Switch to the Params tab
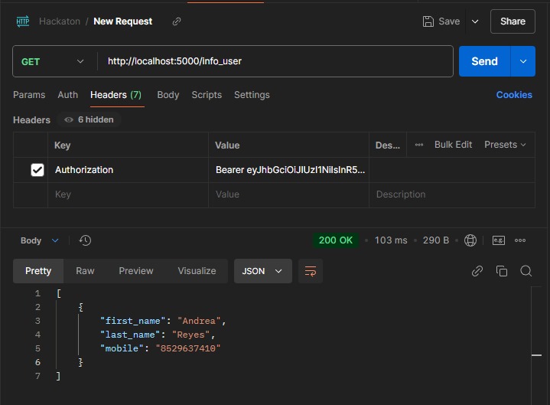 pos(29,95)
